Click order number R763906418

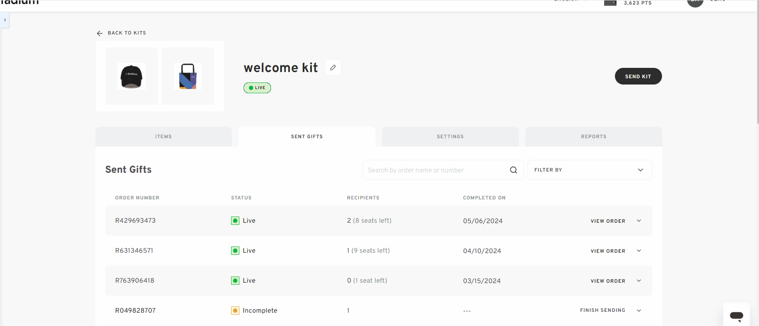coord(134,281)
